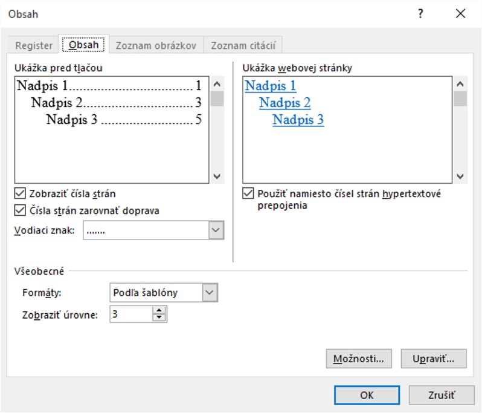
Task: Open the Zoznam obrázkov tab
Action: [x=156, y=45]
